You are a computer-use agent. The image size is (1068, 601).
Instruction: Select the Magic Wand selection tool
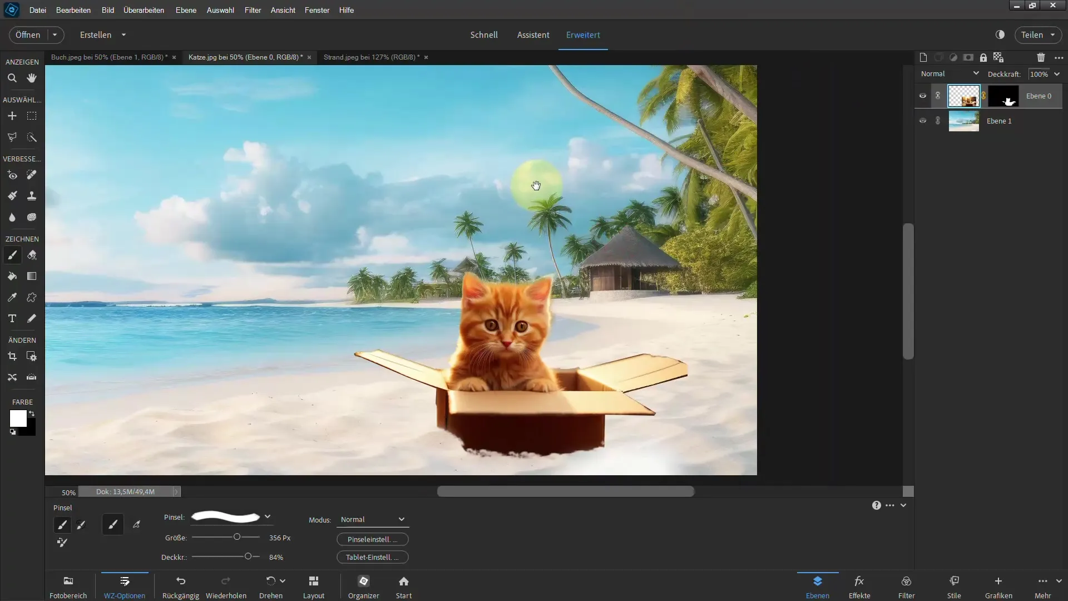(x=32, y=137)
